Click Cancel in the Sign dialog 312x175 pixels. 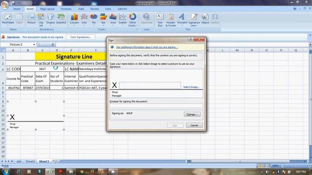tap(194, 125)
